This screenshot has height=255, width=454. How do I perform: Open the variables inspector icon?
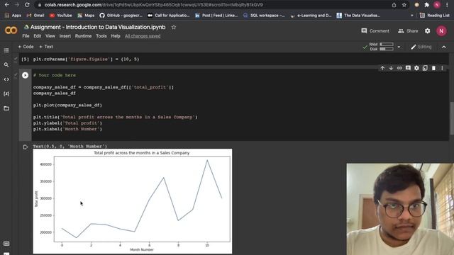click(x=6, y=93)
